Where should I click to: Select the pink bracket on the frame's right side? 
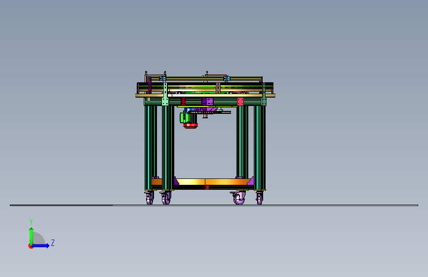(240, 102)
